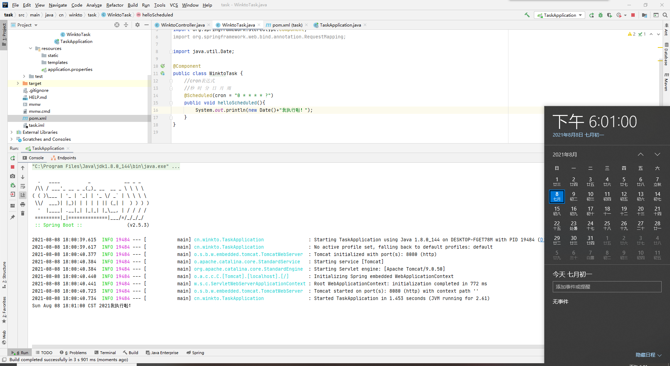
Task: Close the TaskApplication.java editor tab
Action: [365, 25]
